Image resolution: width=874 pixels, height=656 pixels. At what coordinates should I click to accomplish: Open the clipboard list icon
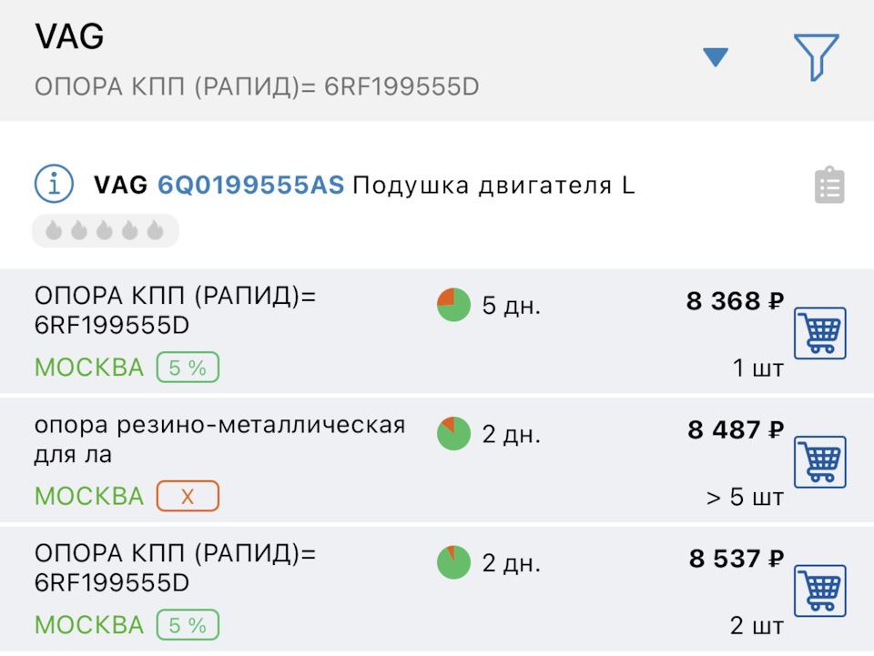[829, 186]
